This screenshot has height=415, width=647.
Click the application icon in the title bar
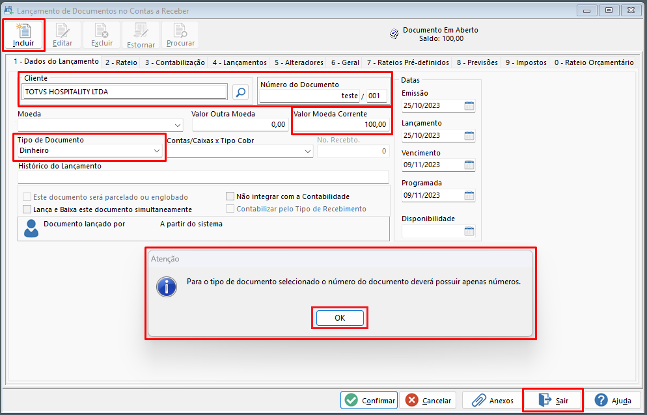coord(8,10)
